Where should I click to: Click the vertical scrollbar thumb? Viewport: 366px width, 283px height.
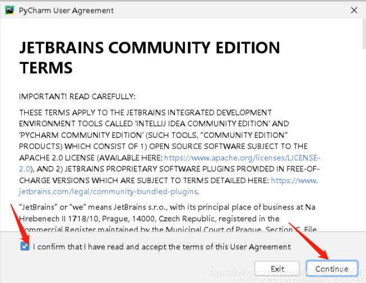(x=364, y=34)
